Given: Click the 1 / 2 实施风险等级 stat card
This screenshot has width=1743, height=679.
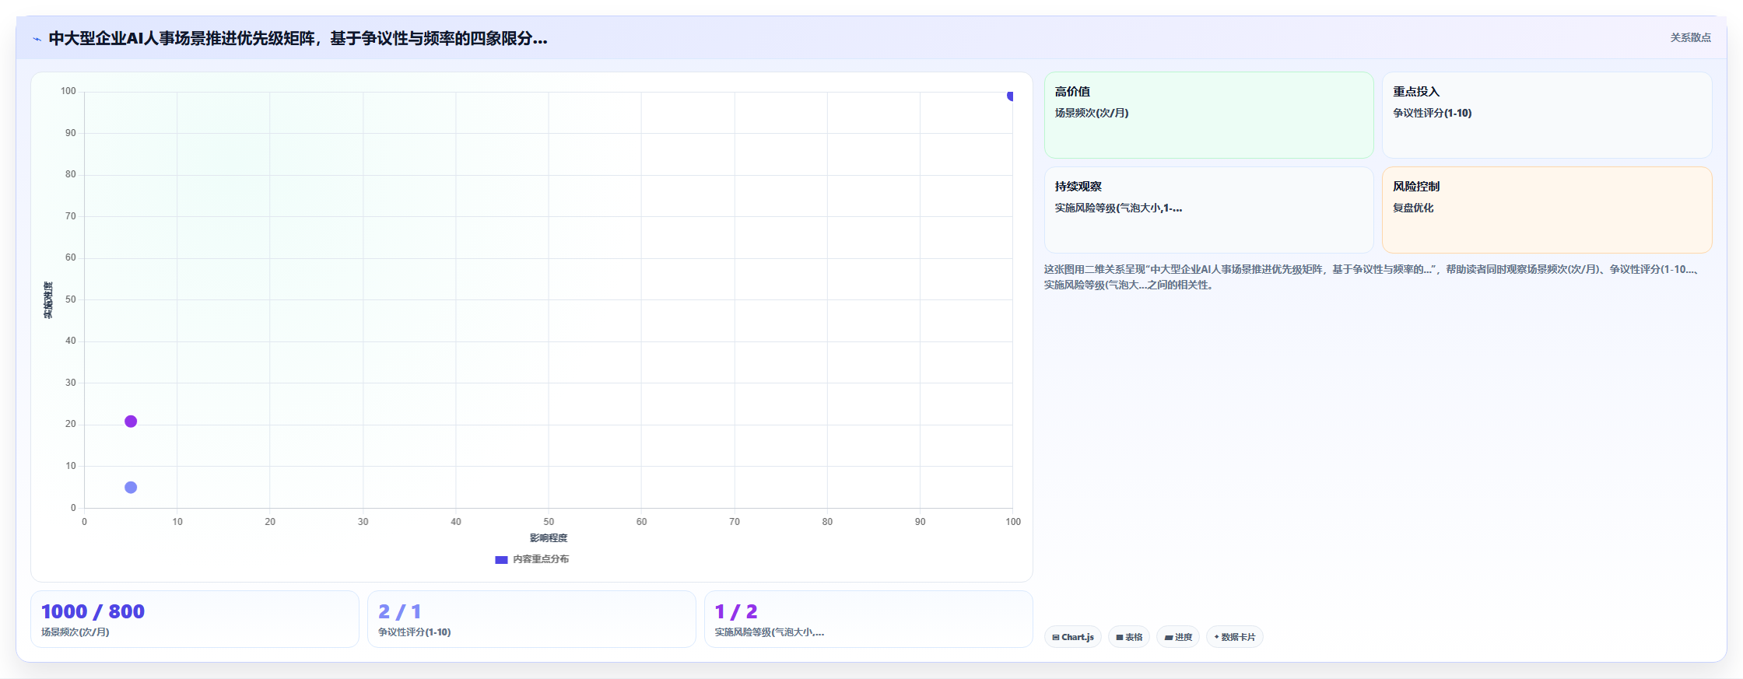Looking at the screenshot, I should 868,619.
